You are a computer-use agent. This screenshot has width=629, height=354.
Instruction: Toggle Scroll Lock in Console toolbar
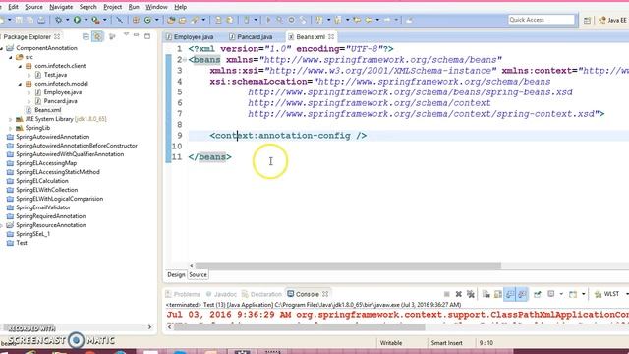point(498,294)
